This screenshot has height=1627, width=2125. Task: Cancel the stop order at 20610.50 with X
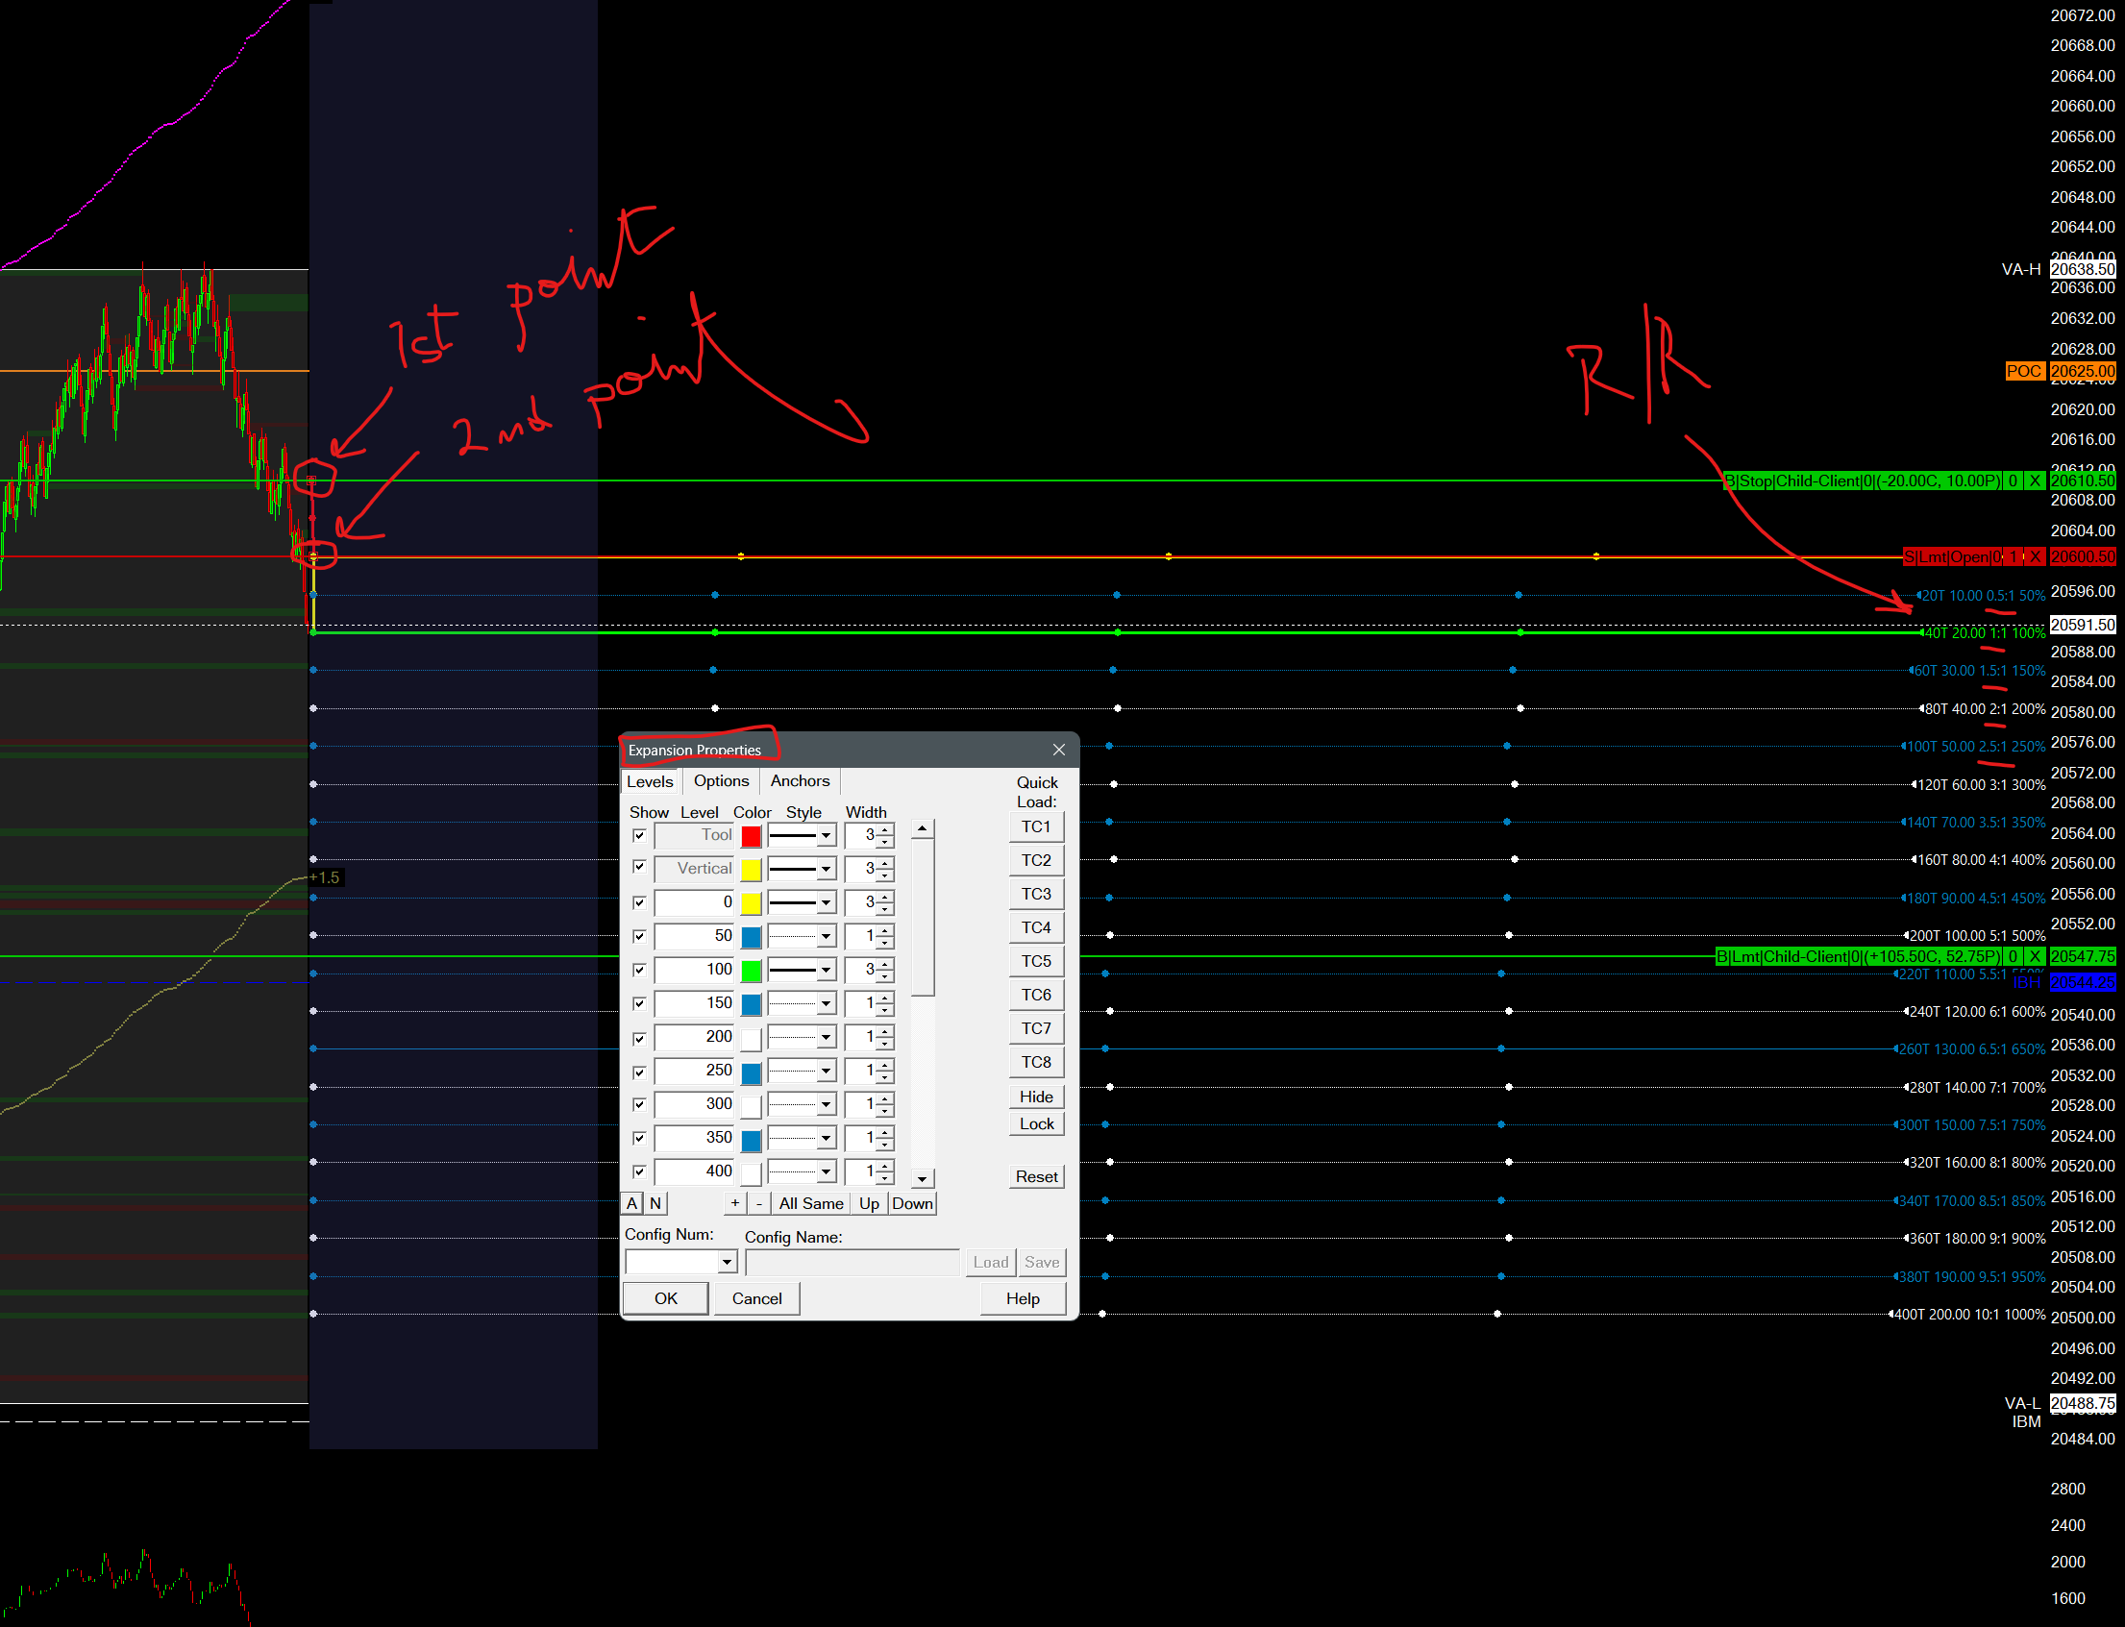pyautogui.click(x=2036, y=481)
